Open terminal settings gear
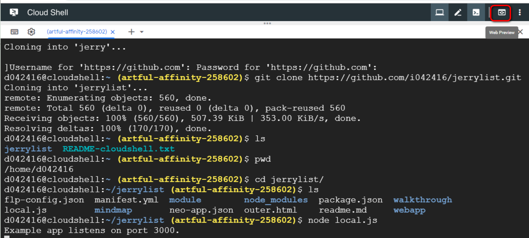This screenshot has width=529, height=238. pyautogui.click(x=31, y=32)
